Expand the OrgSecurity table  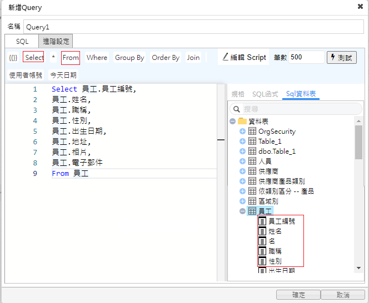242,131
